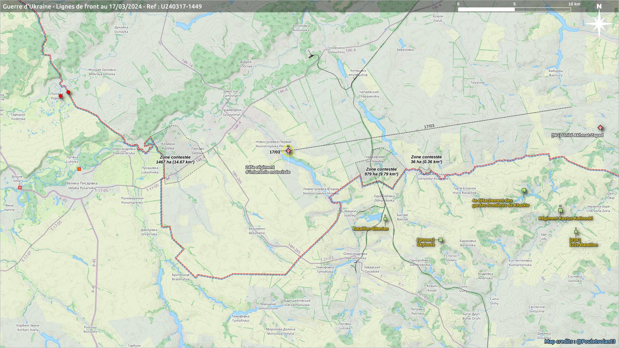Click the Vidrodzhenivske village label

coord(297,303)
